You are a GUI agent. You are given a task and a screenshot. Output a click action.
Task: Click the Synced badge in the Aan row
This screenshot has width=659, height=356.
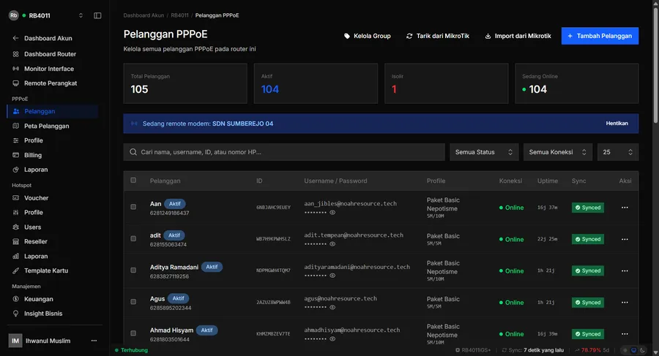click(587, 208)
